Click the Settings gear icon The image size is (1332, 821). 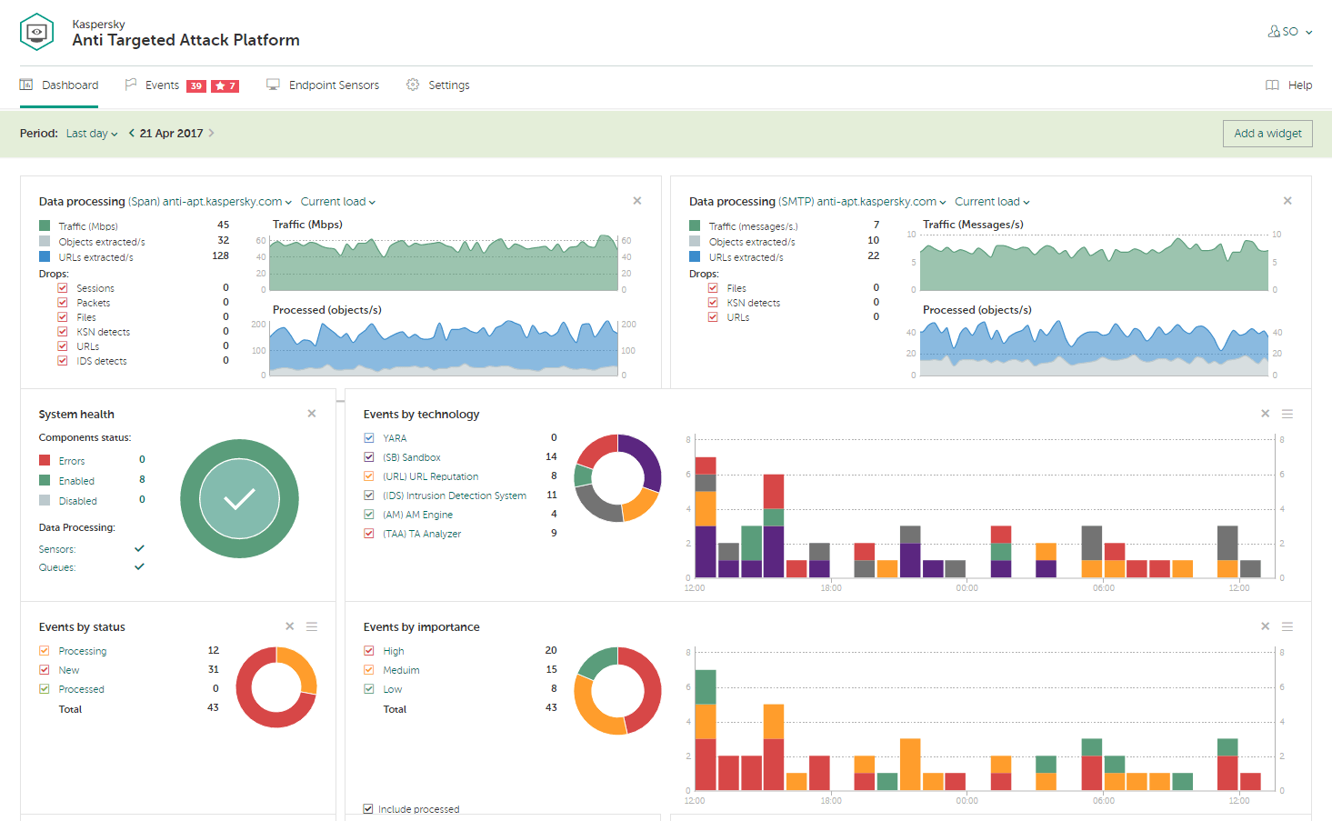coord(413,85)
